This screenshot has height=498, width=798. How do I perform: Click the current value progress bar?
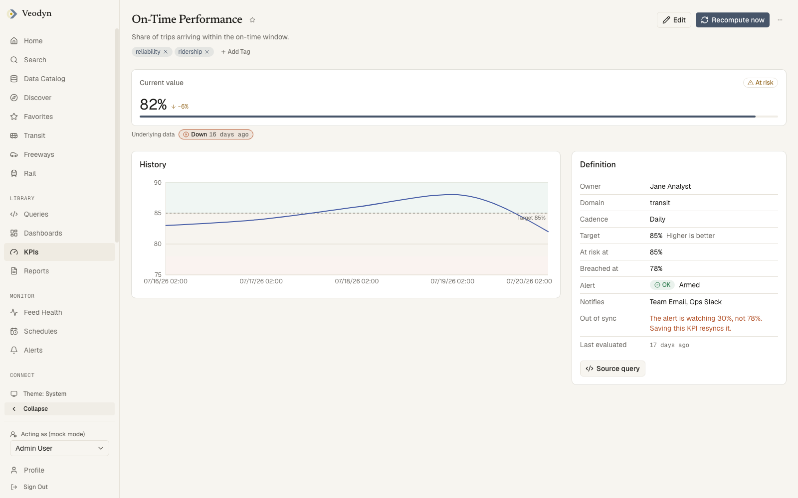coord(458,117)
